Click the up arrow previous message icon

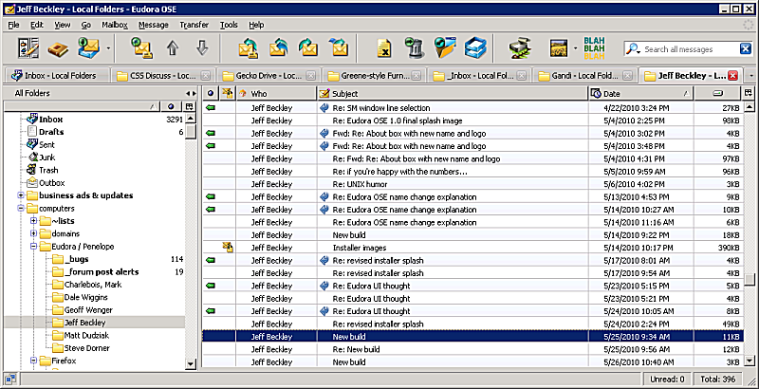(173, 47)
